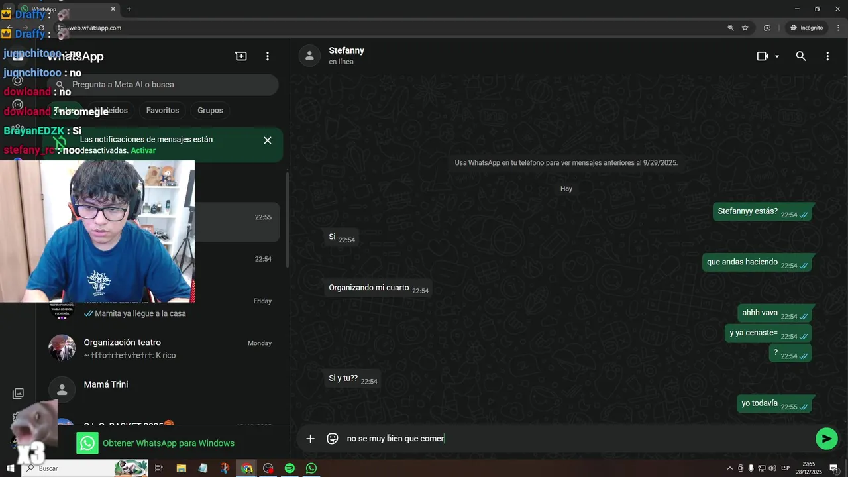This screenshot has height=477, width=848.
Task: Click the 'y ya cenaste=' message
Action: pos(768,333)
